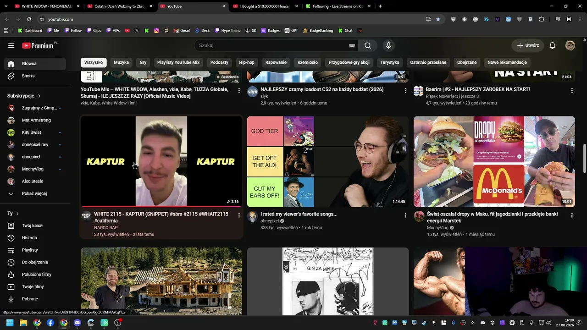Open File Explorer from the taskbar
Image resolution: width=587 pixels, height=330 pixels.
click(23, 323)
